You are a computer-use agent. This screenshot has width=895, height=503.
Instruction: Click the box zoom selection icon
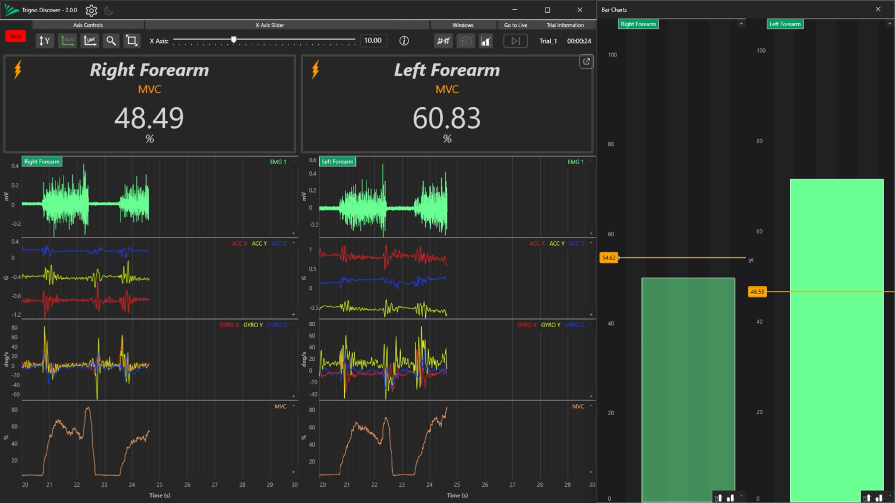click(x=132, y=41)
